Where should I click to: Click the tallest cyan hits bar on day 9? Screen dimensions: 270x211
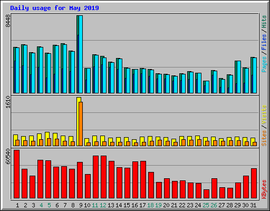click(81, 54)
